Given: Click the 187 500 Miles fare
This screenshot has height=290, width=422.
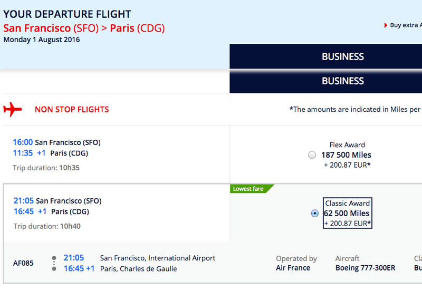Looking at the screenshot, I should tap(346, 155).
